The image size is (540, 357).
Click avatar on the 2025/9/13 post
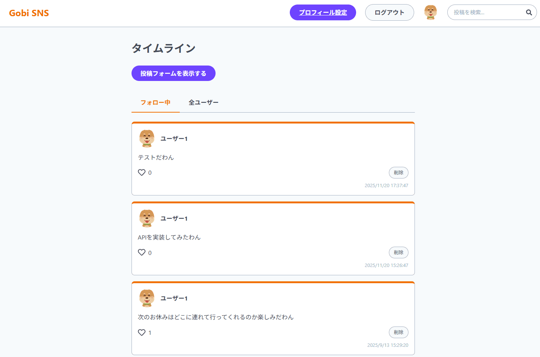pos(147,298)
